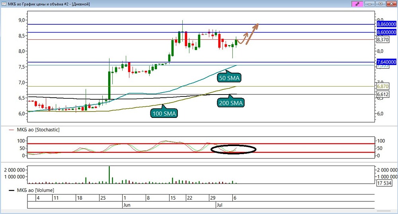Viewport: 398px width, 214px height.
Task: Select the 100 SMA callout label
Action: pos(164,113)
